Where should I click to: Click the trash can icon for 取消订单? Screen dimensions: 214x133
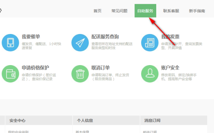[80, 74]
